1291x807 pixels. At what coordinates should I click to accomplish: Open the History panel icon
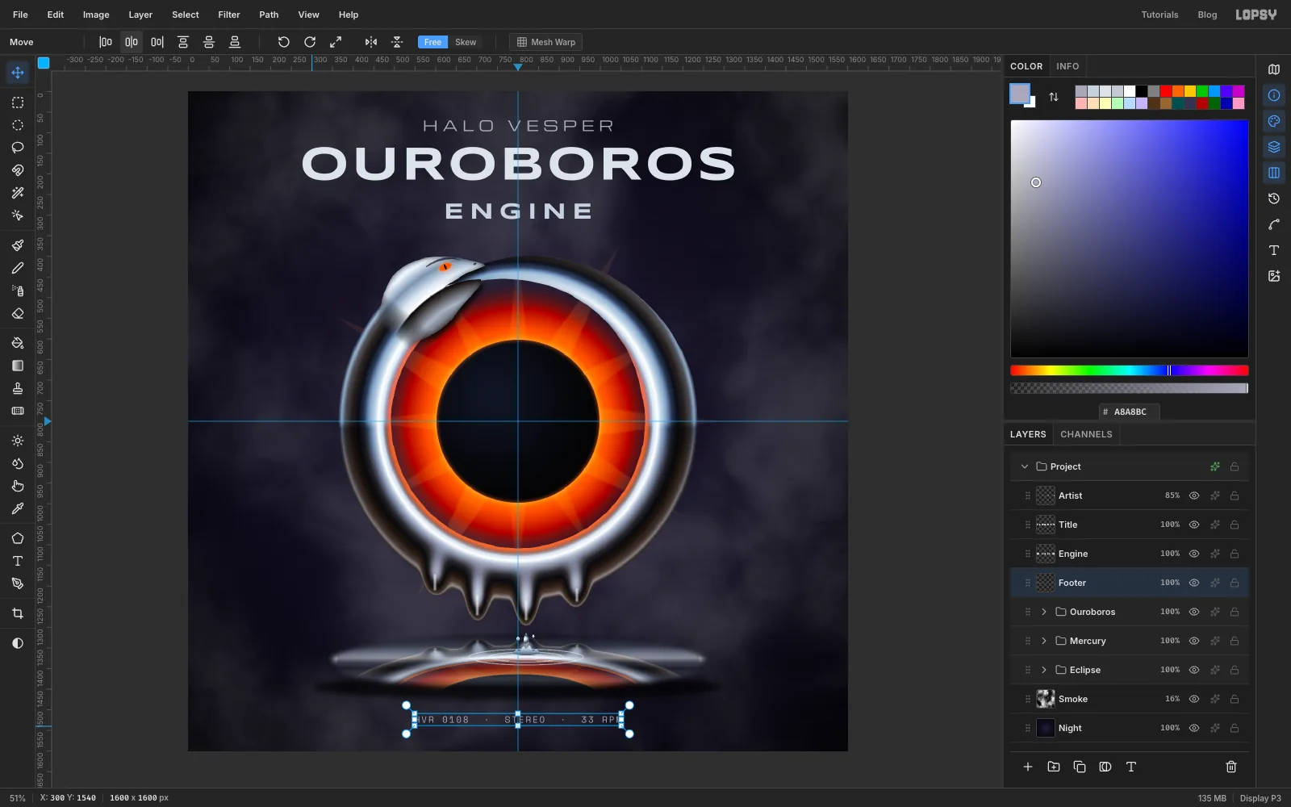click(x=1274, y=199)
